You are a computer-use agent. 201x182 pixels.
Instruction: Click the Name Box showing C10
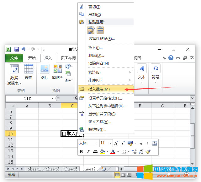coord(27,99)
